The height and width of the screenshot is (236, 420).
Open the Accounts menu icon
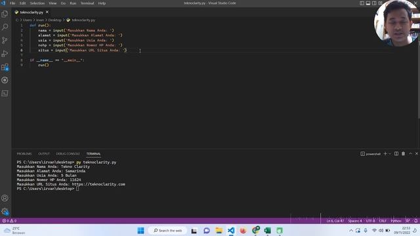tap(5, 198)
